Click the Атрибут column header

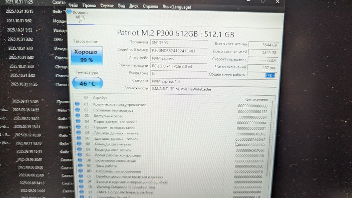[x=100, y=97]
